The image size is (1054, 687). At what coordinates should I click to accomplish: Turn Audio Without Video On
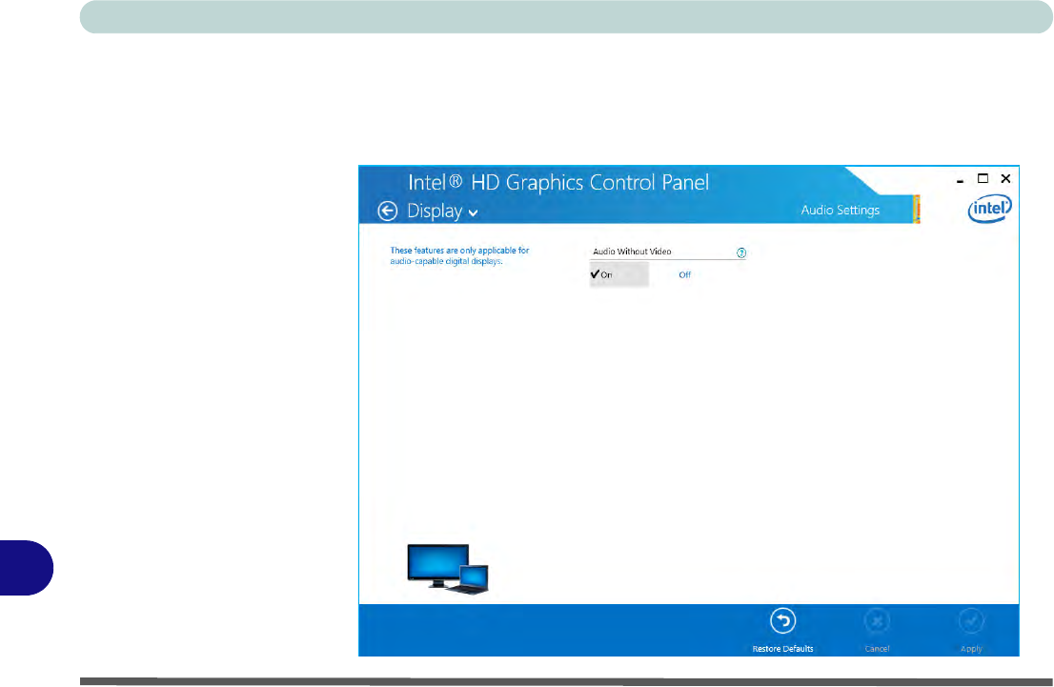tap(619, 274)
